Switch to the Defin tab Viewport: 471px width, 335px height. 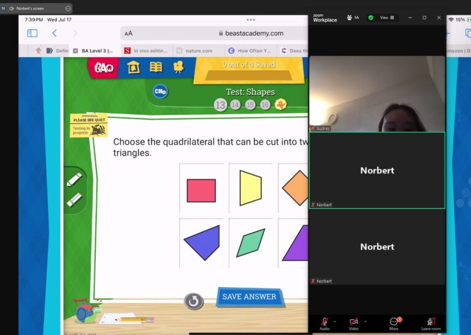[x=58, y=51]
